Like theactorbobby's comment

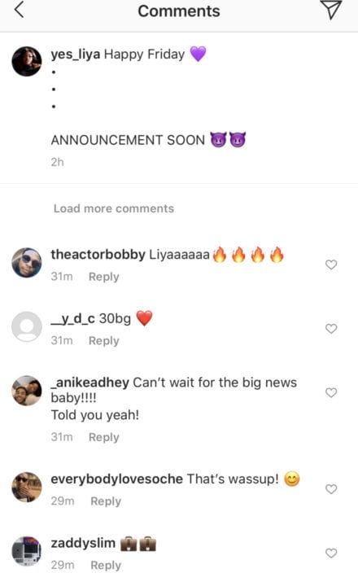(331, 265)
